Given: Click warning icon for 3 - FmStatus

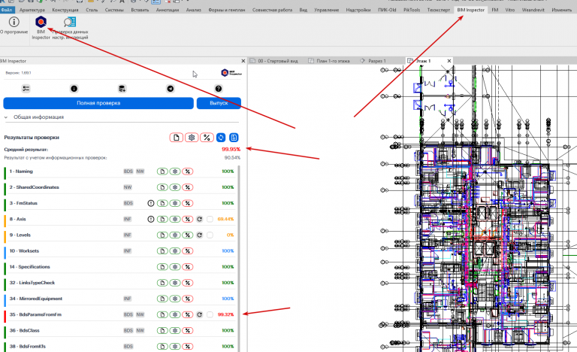Looking at the screenshot, I should (x=150, y=203).
